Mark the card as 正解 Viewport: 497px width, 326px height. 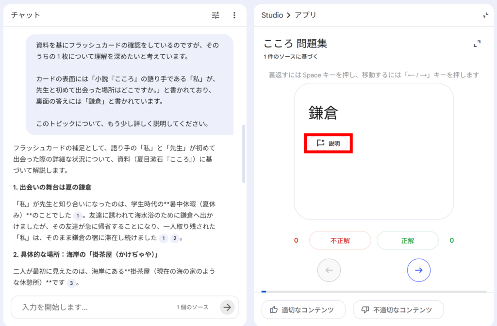click(407, 240)
